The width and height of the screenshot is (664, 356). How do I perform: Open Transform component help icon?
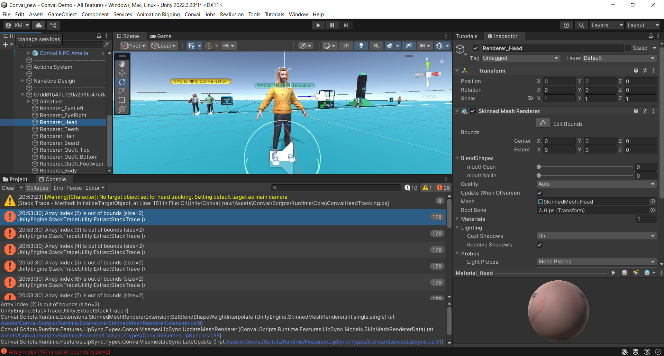coord(636,71)
